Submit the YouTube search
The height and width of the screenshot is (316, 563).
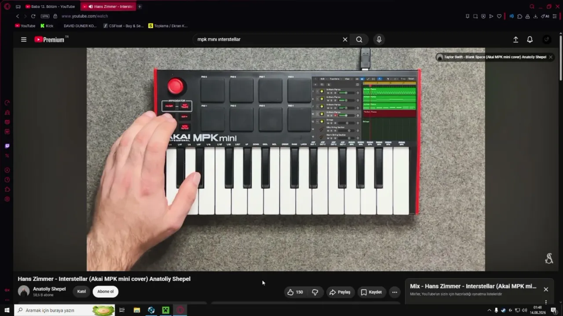click(x=359, y=39)
